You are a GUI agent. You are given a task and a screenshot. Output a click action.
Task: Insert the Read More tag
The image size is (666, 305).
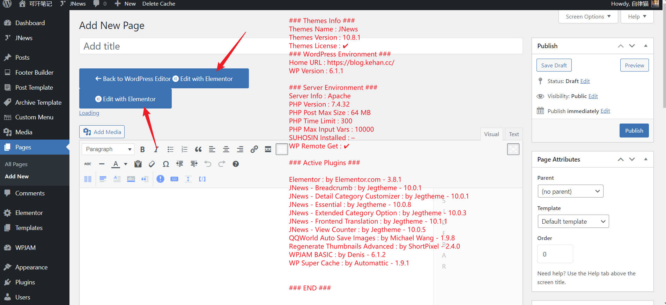(x=268, y=149)
